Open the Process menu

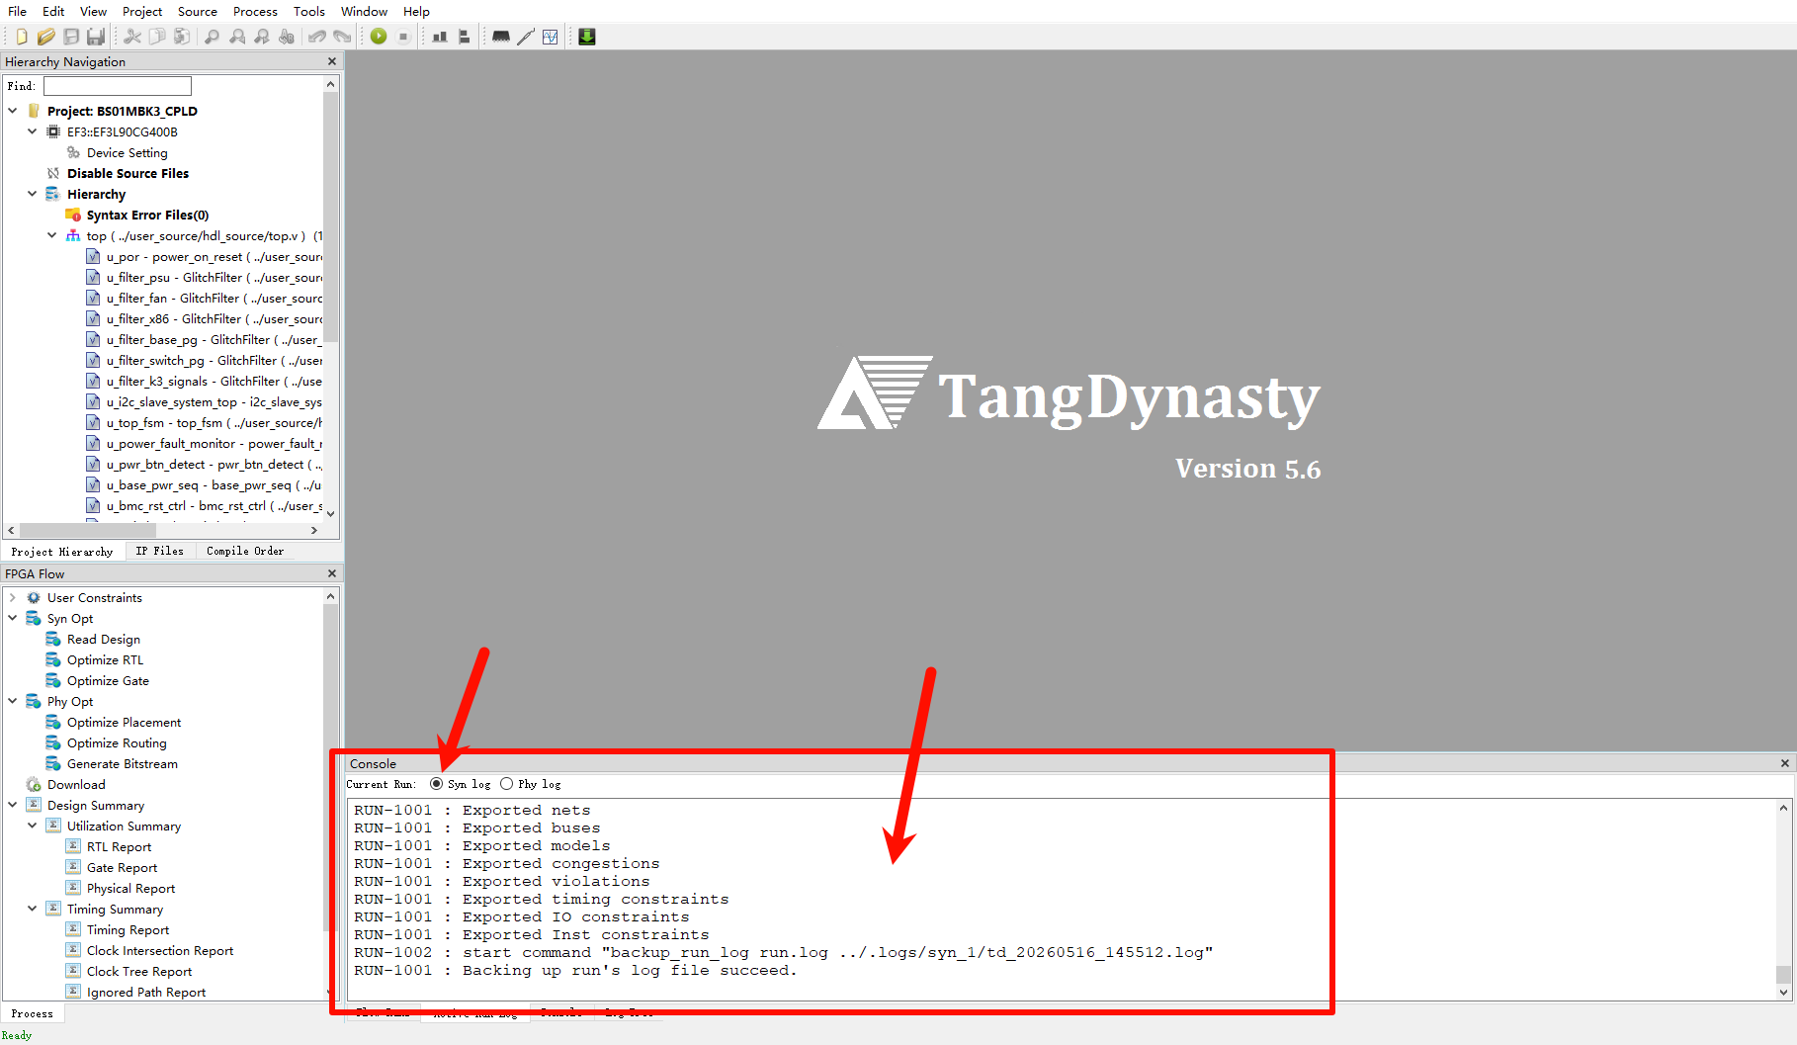[x=255, y=11]
